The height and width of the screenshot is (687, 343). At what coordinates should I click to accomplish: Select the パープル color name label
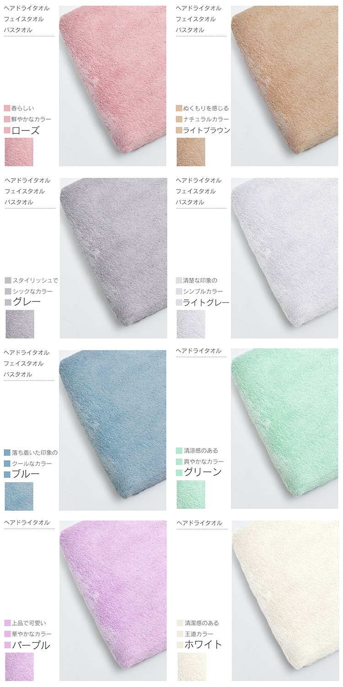coord(31,645)
